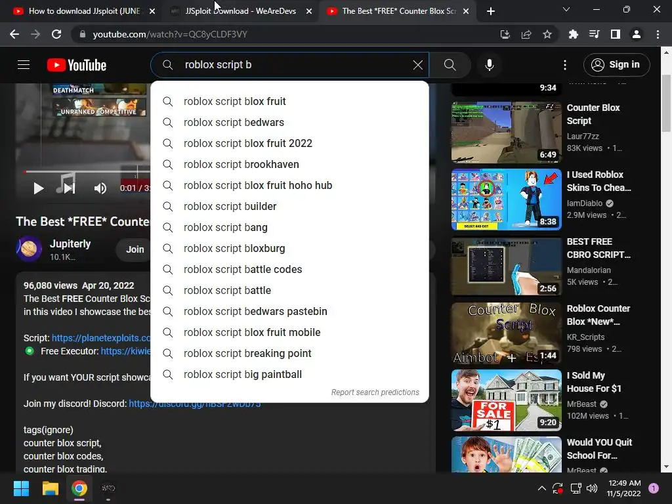Choose suggestion roblox script brookhaven

click(x=289, y=165)
